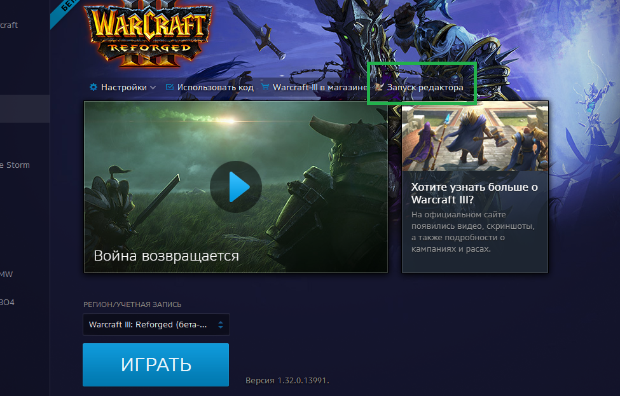Viewport: 620px width, 396px height.
Task: Open the Война возвращается video caption
Action: coord(167,256)
